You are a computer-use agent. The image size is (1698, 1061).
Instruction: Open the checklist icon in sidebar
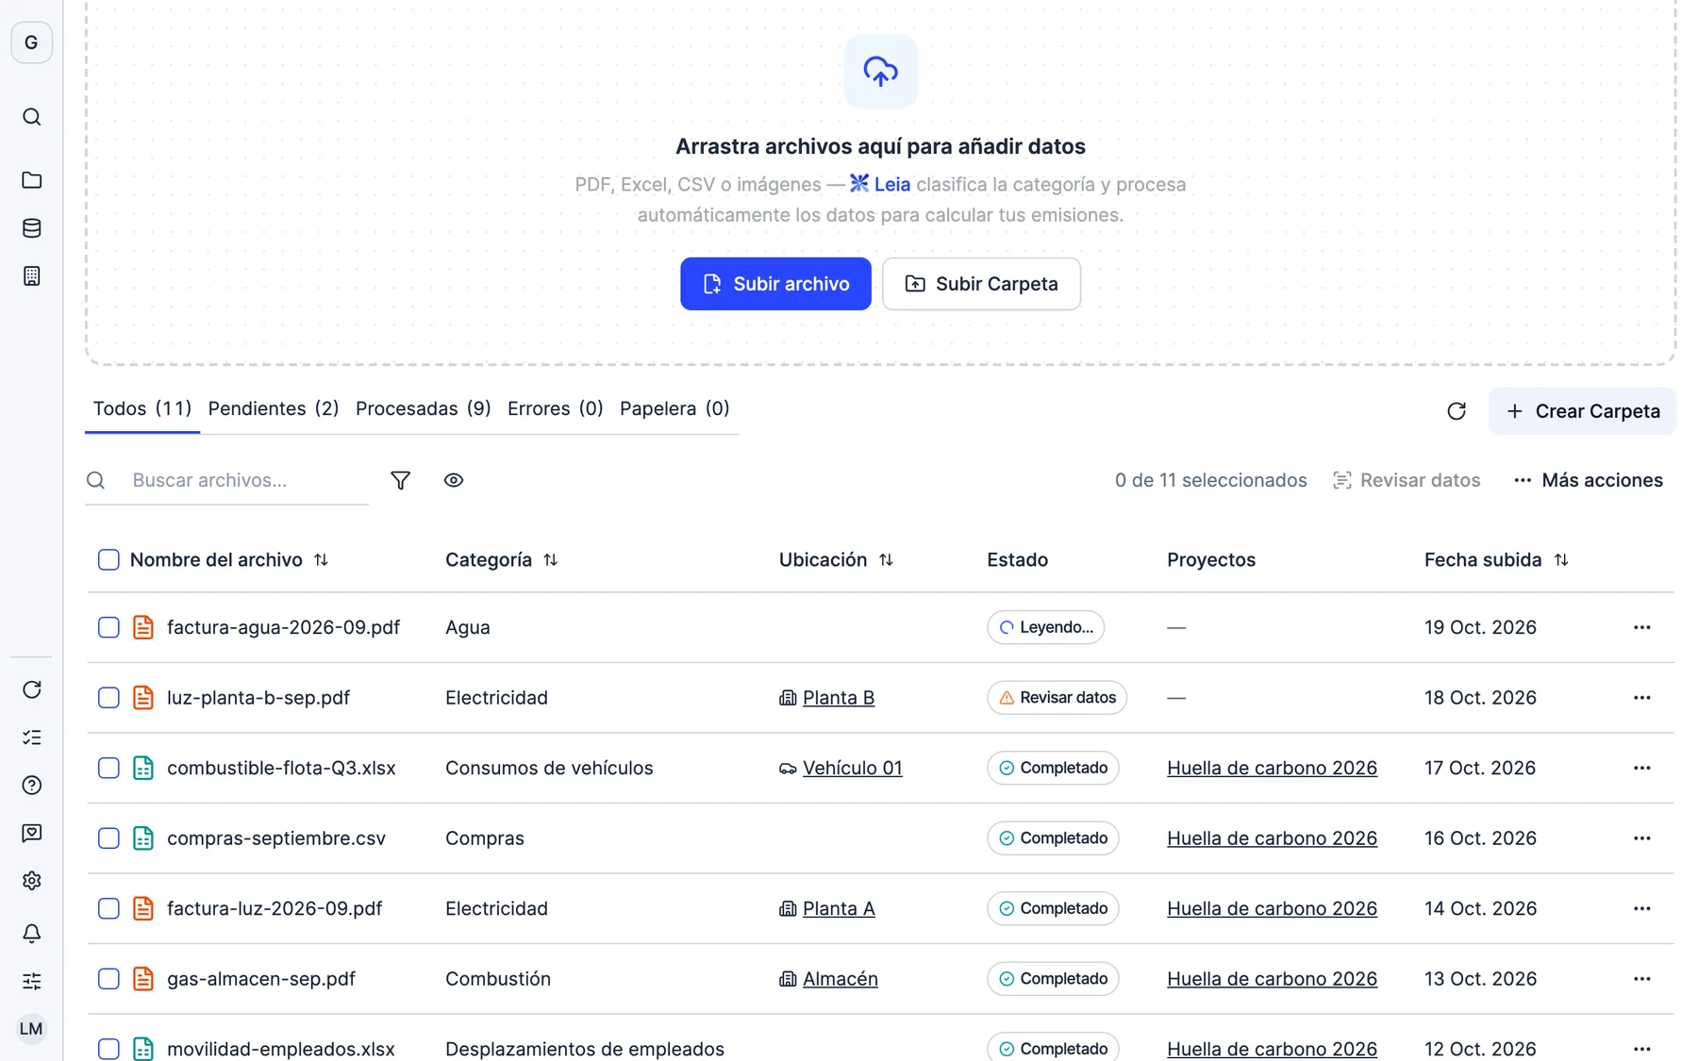click(x=31, y=738)
